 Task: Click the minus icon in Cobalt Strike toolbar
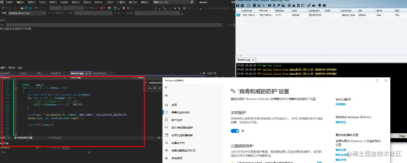coord(242,5)
